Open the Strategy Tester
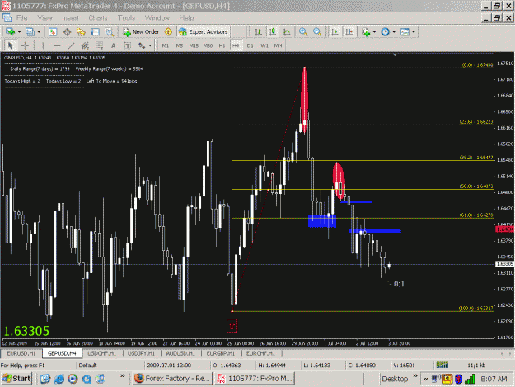The width and height of the screenshot is (515, 387). [x=109, y=32]
